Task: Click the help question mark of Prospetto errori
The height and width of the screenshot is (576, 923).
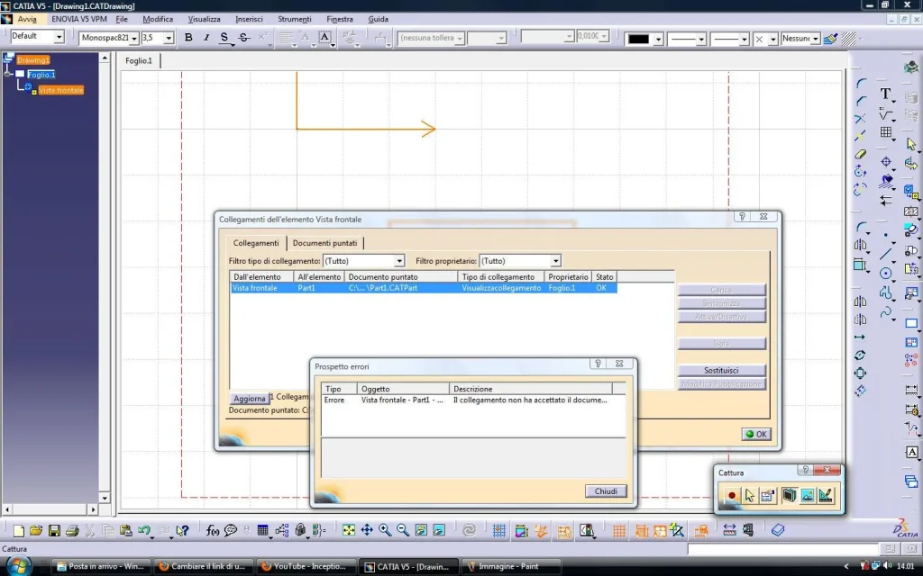Action: [x=599, y=364]
